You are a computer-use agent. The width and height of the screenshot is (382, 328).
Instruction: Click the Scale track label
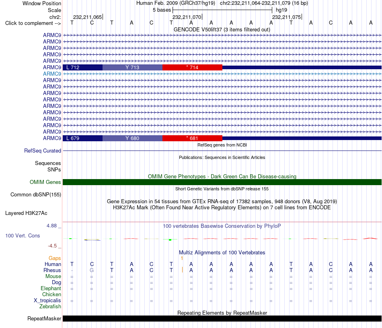click(54, 10)
